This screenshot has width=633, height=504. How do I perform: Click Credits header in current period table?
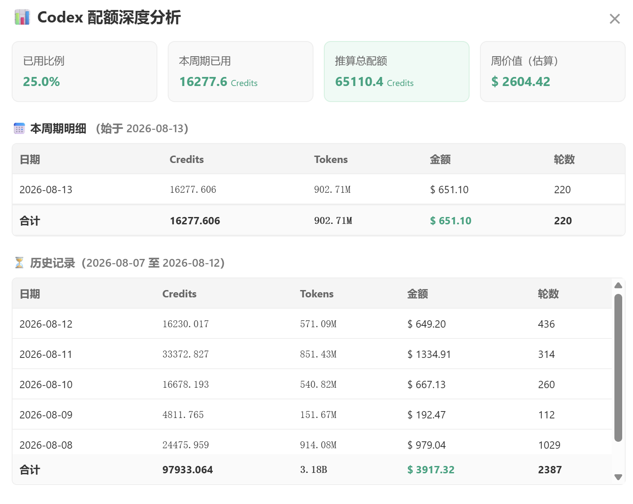click(187, 159)
